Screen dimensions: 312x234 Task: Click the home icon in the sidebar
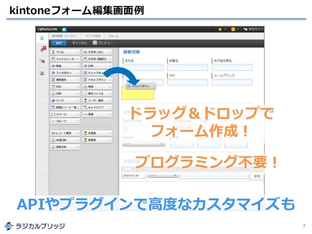[42, 38]
